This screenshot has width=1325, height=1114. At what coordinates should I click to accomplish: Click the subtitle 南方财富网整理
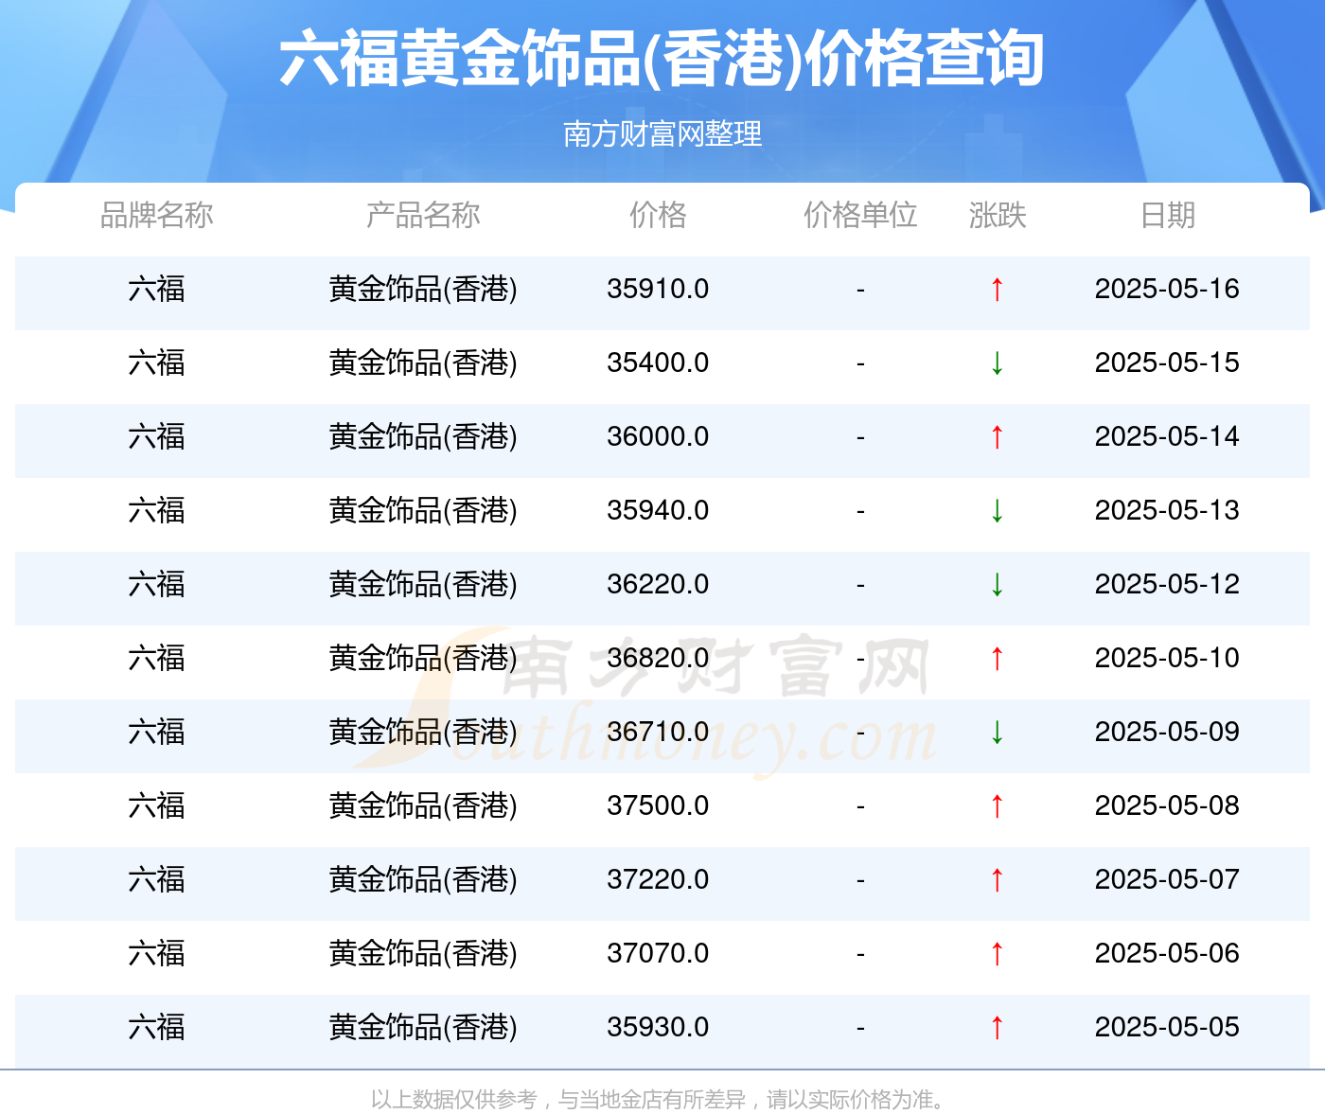tap(662, 133)
